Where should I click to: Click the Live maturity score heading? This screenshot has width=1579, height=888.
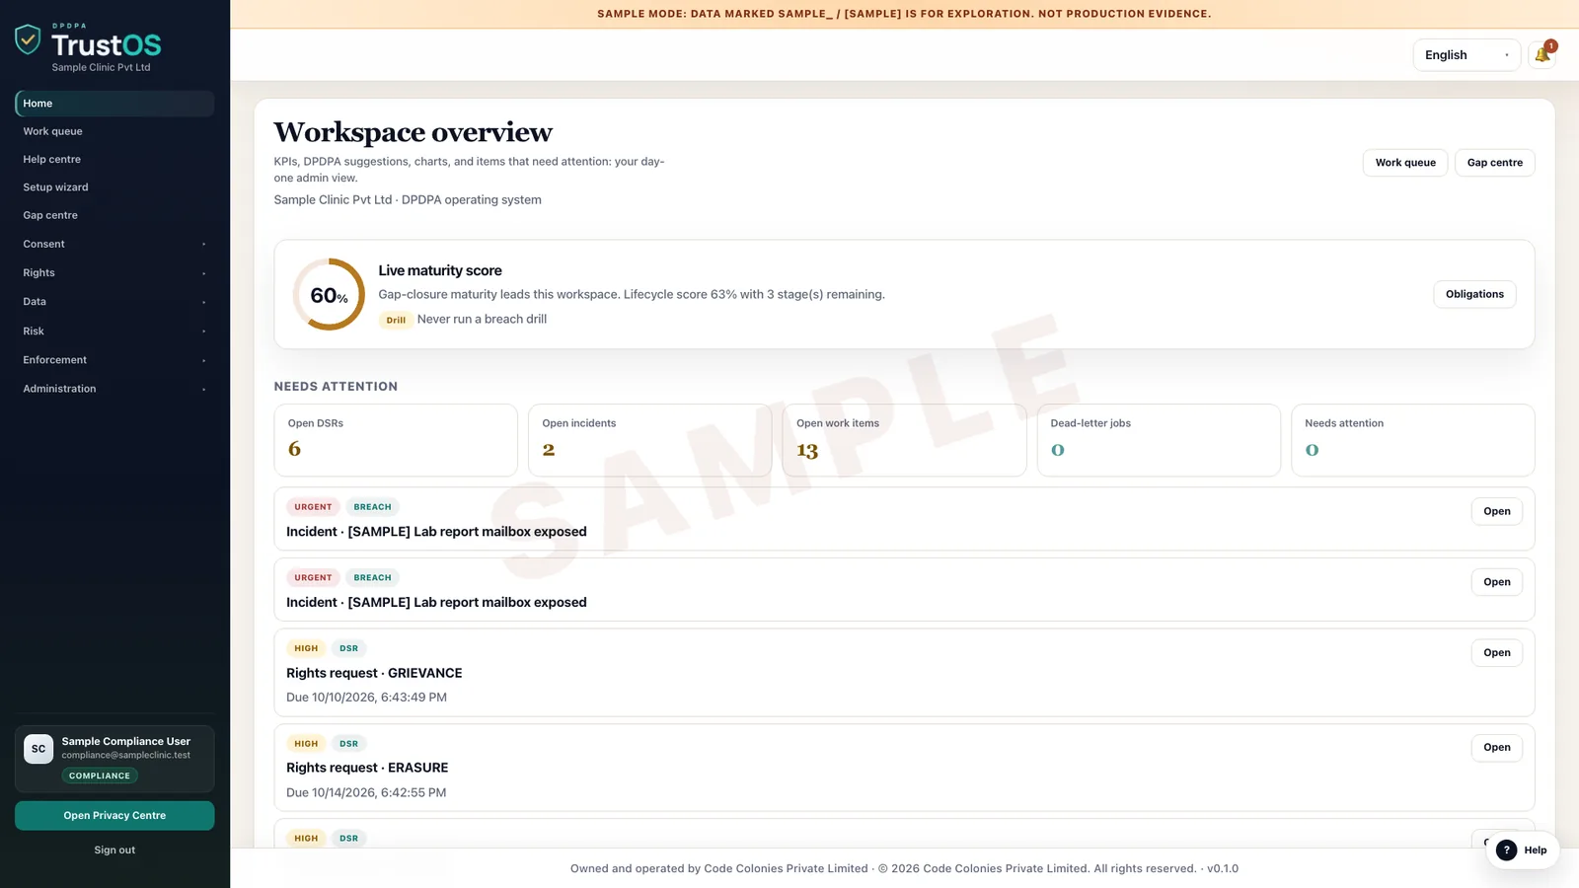(x=440, y=270)
